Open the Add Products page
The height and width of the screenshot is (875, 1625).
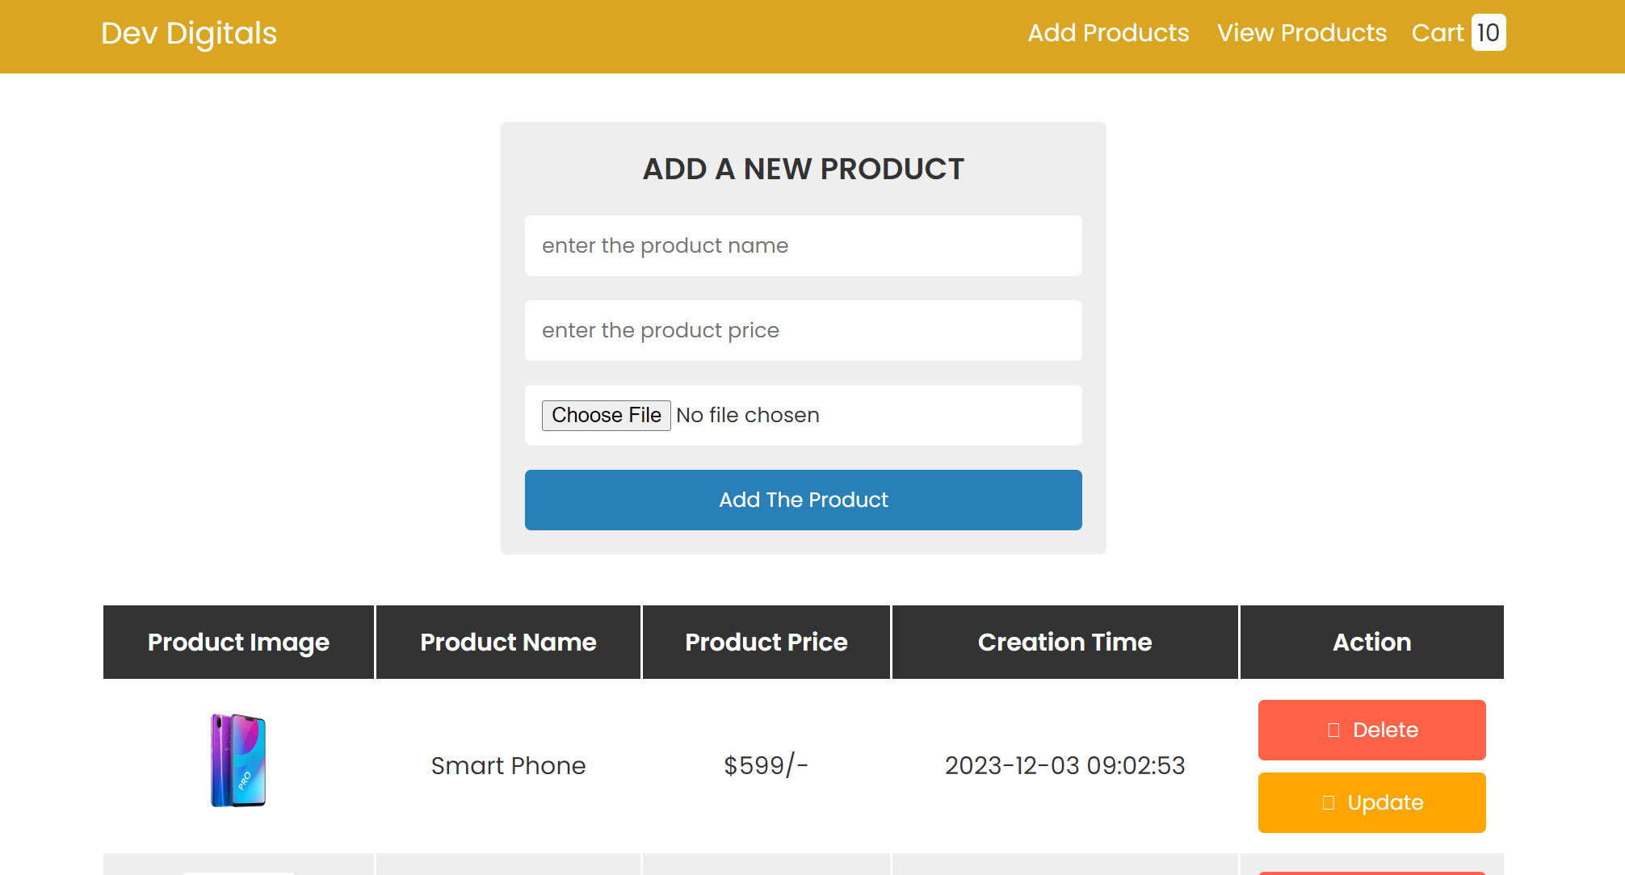pyautogui.click(x=1108, y=33)
